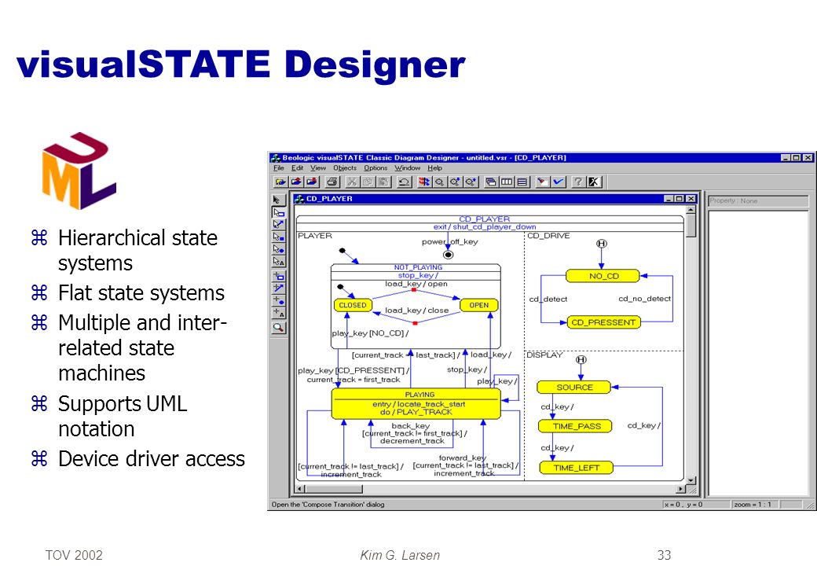Select the CD_PRESSENT state box
Image resolution: width=817 pixels, height=566 pixels.
click(x=603, y=322)
